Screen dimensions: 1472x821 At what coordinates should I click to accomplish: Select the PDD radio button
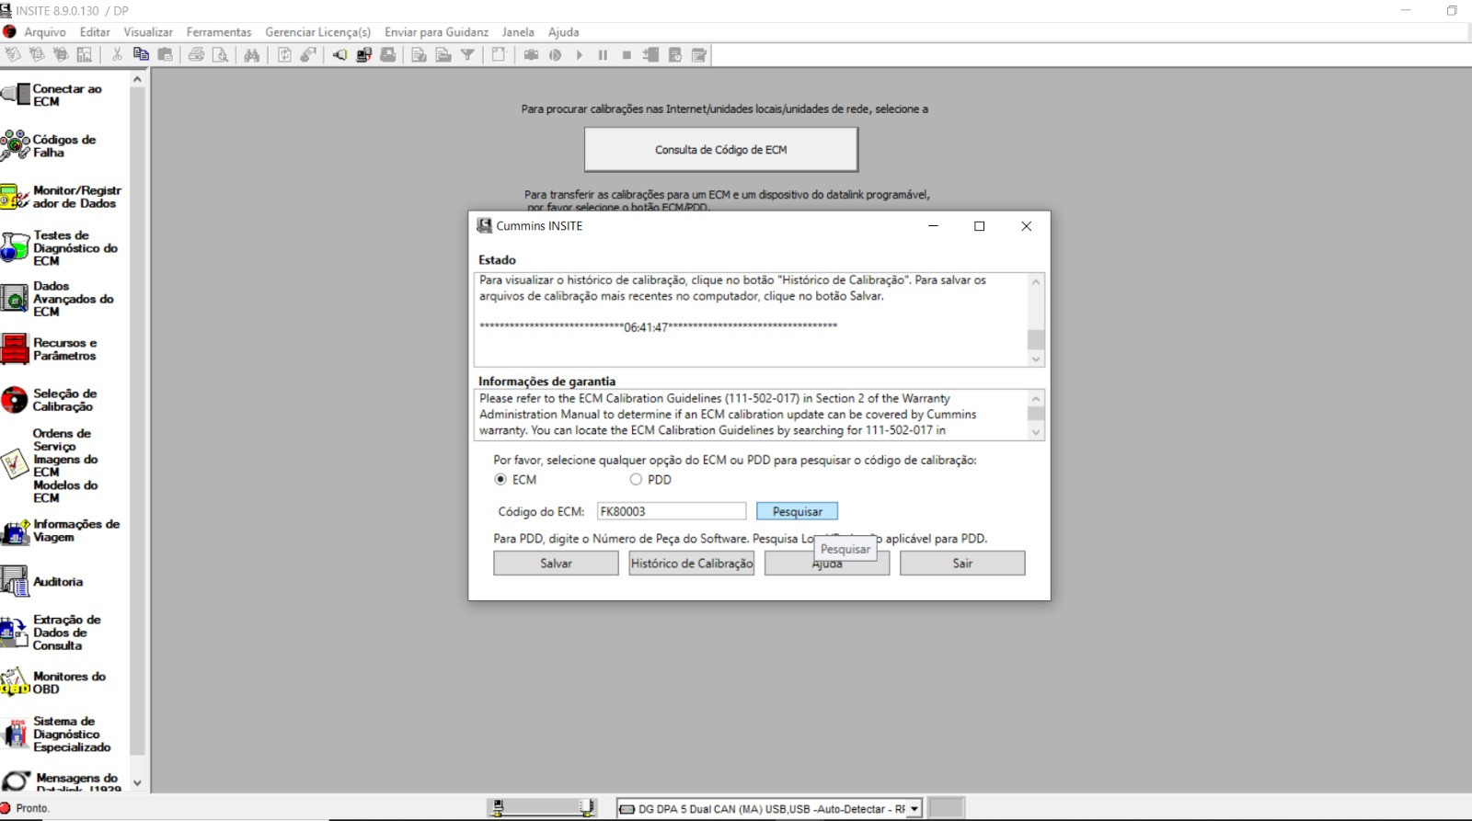coord(636,479)
